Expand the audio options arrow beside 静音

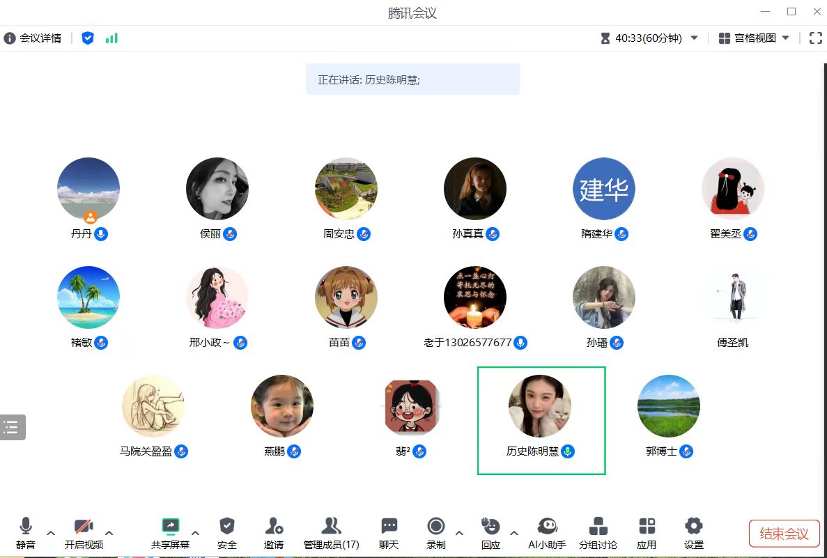[51, 533]
